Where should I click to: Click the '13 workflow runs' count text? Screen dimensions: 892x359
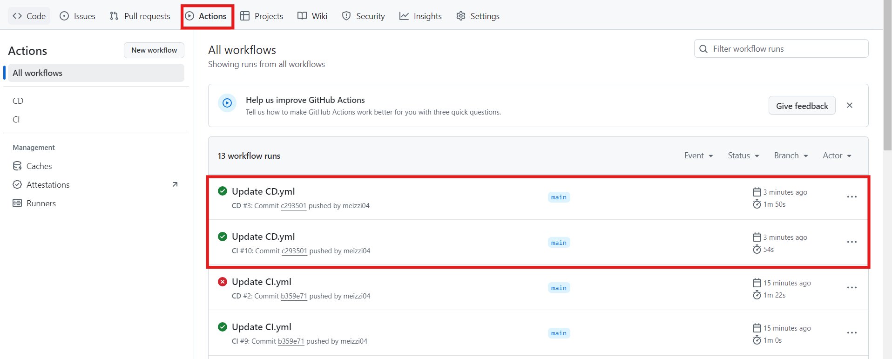(249, 156)
